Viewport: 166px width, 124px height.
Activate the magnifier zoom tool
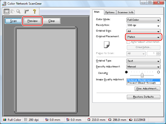point(19,11)
